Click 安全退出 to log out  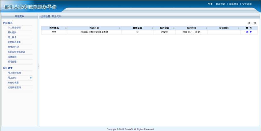coord(247,4)
